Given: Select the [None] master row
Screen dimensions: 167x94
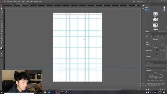Looking at the screenshot, I should click(x=155, y=7).
